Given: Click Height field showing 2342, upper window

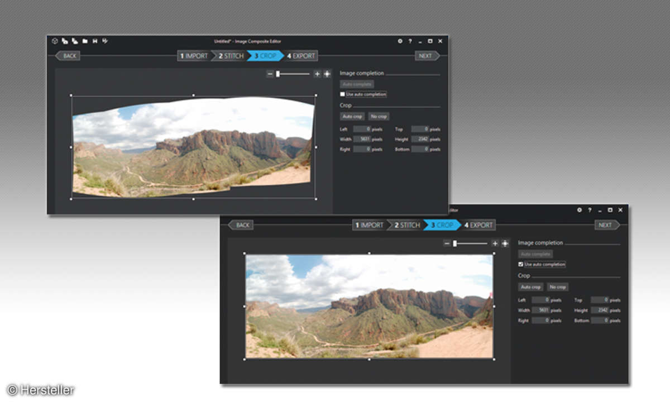Looking at the screenshot, I should [x=420, y=139].
